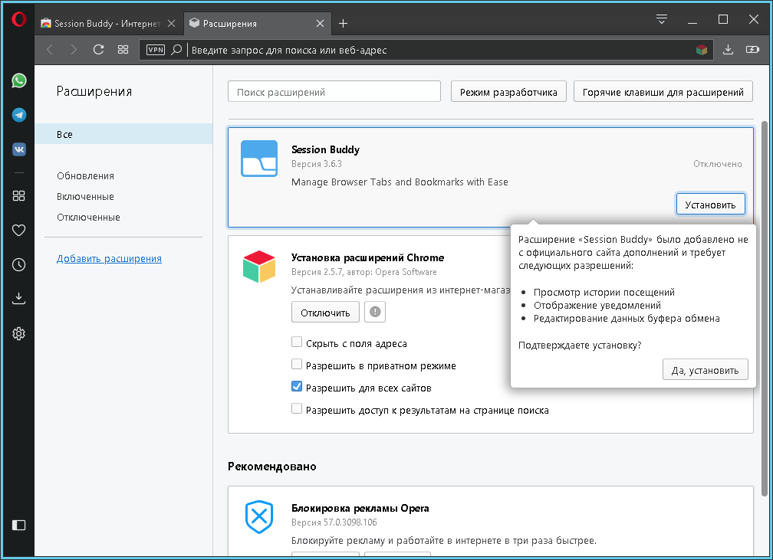The height and width of the screenshot is (560, 773).
Task: Uncheck 'Разрешить для всех сайтов'
Action: pos(297,387)
